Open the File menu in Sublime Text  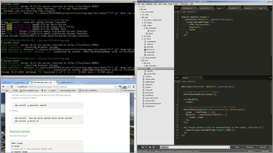point(139,4)
